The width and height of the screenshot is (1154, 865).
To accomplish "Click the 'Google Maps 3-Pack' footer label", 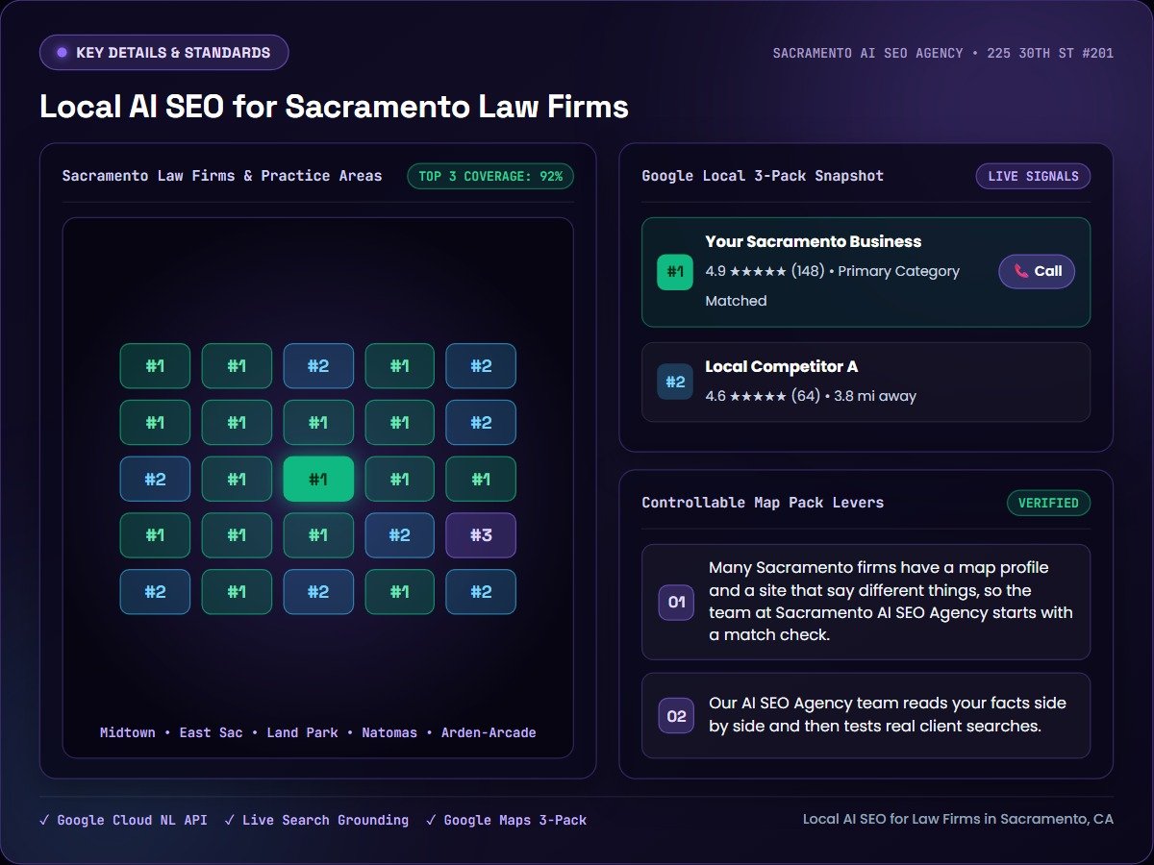I will [x=515, y=820].
